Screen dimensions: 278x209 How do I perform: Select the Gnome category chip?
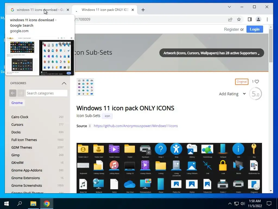coord(17,103)
